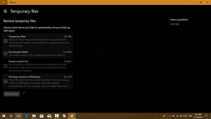Uncheck the Temporary files checkbox
This screenshot has width=211, height=119.
click(x=6, y=41)
